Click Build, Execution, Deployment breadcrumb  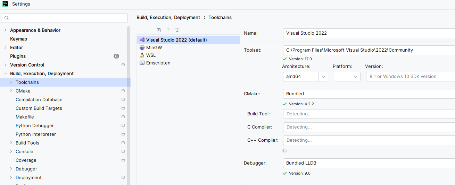pyautogui.click(x=168, y=17)
